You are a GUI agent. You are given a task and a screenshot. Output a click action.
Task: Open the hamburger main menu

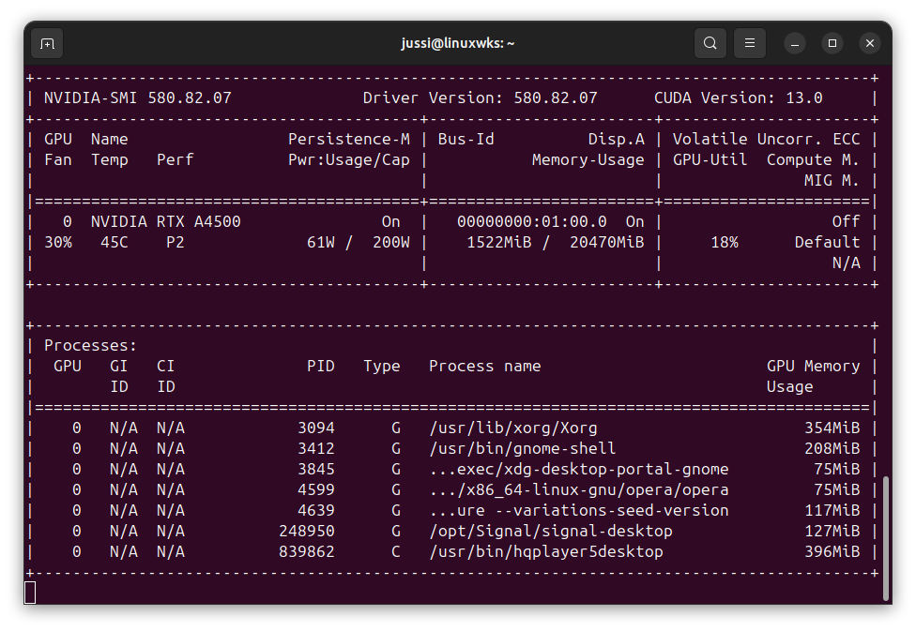pyautogui.click(x=750, y=43)
